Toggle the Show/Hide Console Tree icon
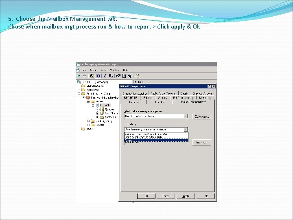The image size is (293, 220). 98,76
